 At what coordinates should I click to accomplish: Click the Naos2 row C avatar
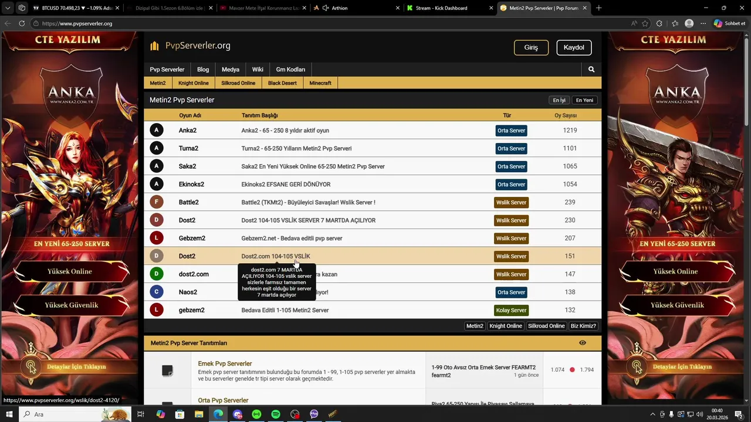pos(156,292)
